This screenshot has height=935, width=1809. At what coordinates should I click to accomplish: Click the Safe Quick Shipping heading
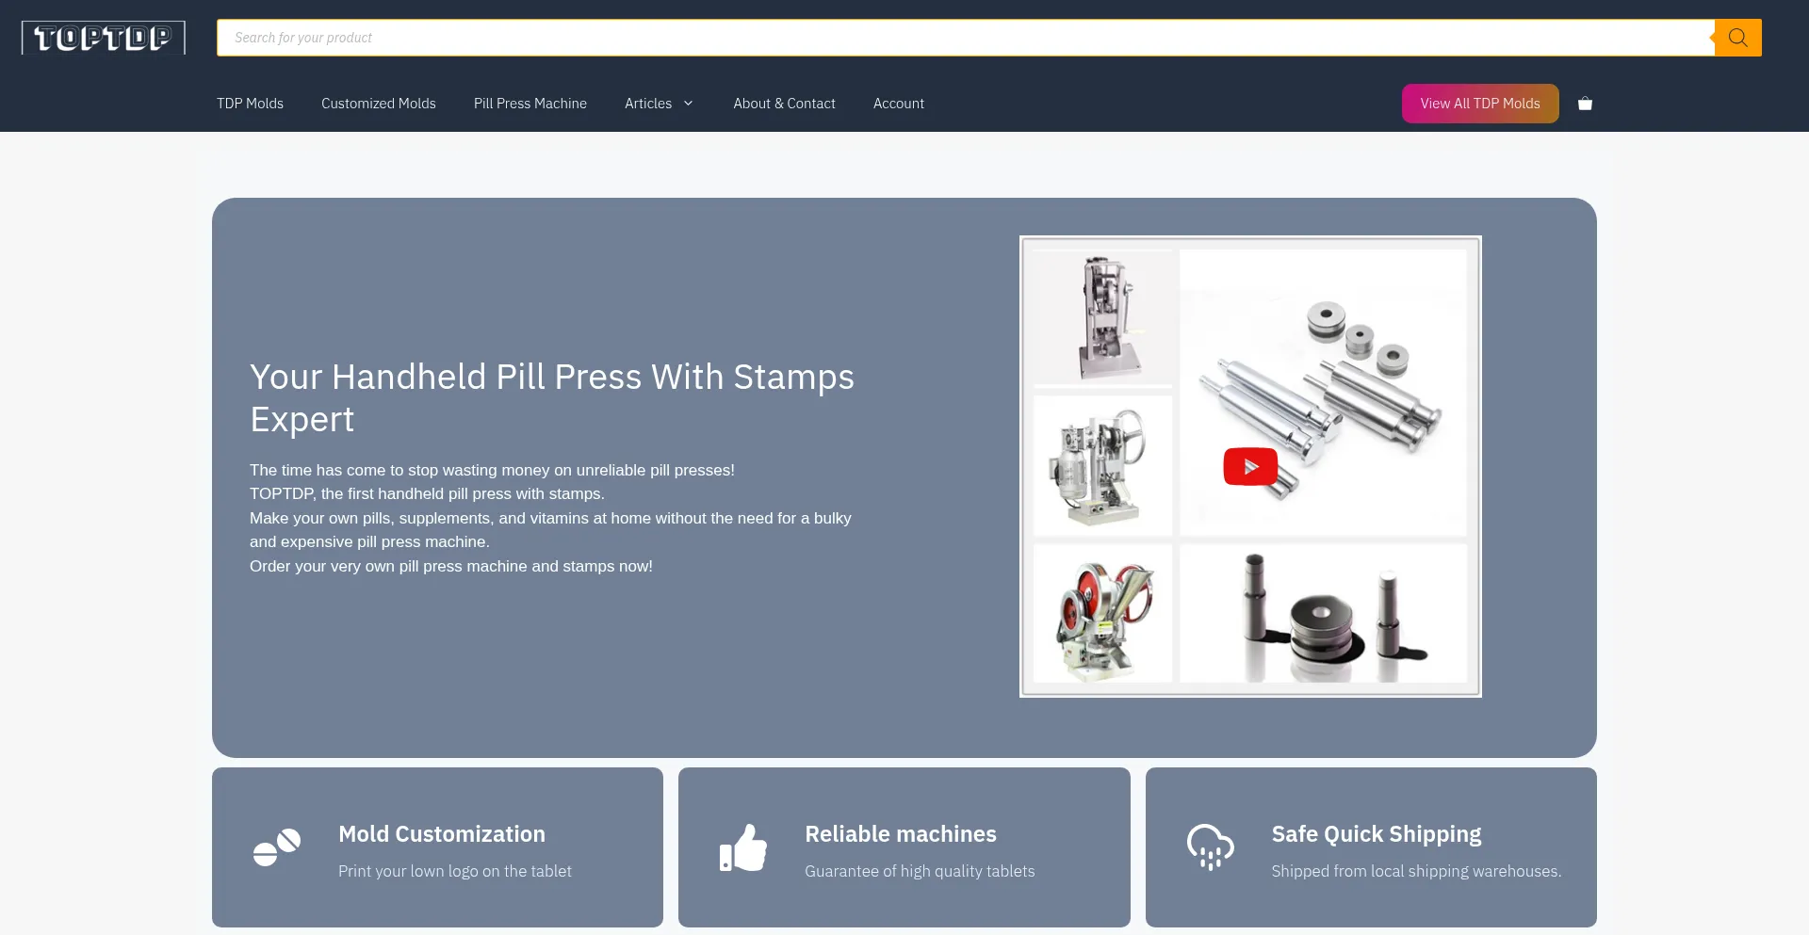[x=1377, y=834]
